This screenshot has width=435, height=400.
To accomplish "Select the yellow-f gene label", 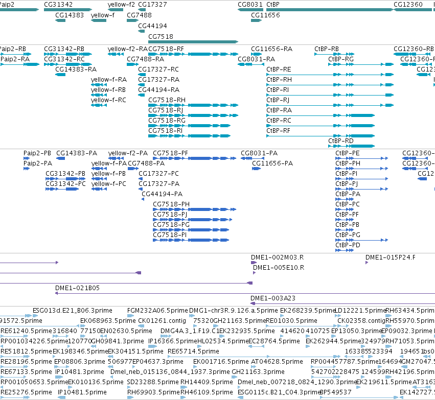I will pos(103,15).
